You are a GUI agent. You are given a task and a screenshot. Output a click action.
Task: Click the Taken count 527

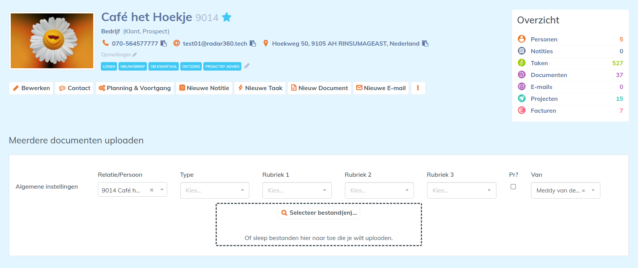click(618, 63)
